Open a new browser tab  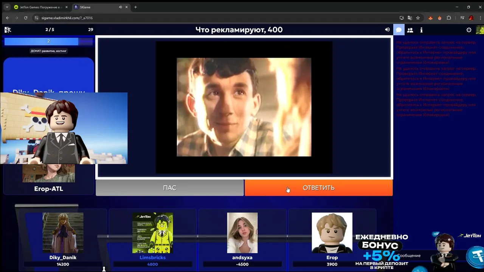coord(135,7)
